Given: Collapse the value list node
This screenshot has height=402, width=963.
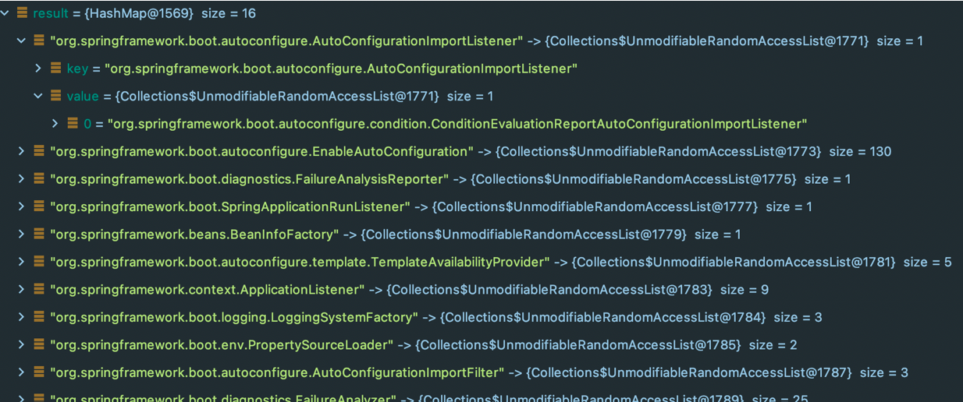Looking at the screenshot, I should tap(37, 96).
